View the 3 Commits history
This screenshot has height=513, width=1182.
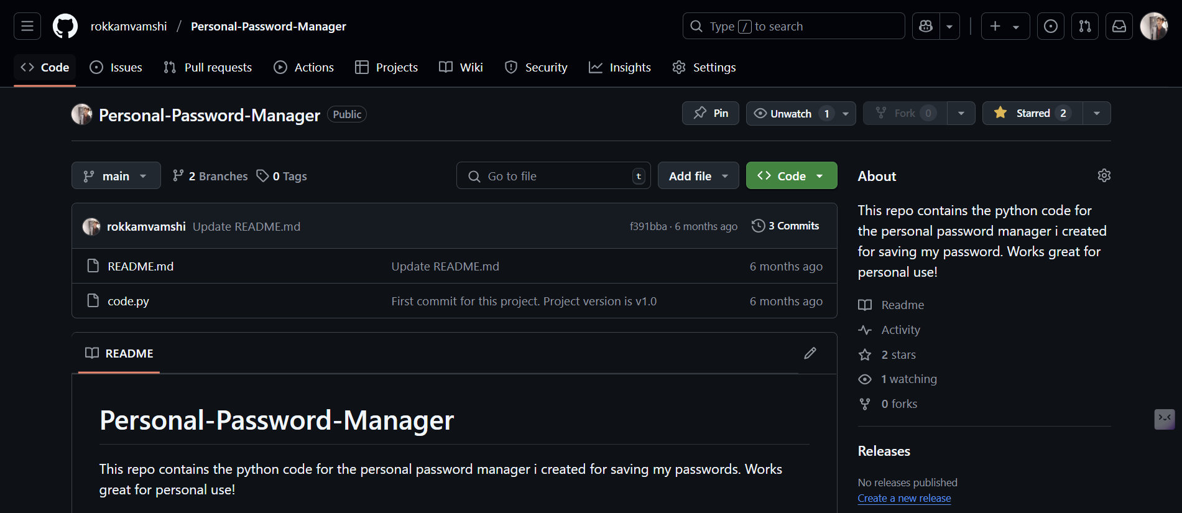click(x=785, y=226)
